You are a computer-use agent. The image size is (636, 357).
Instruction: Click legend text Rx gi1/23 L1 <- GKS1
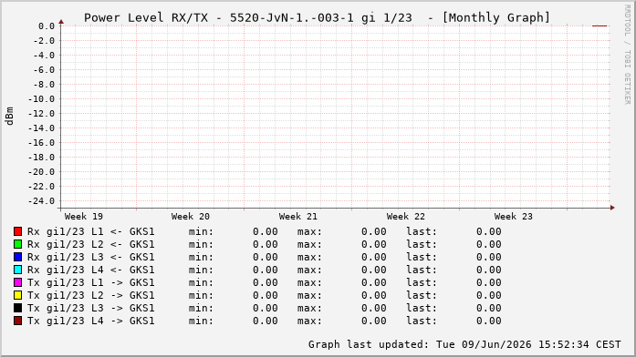(x=91, y=231)
